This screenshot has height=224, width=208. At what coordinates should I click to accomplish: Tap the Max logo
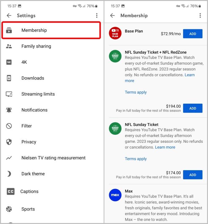(x=115, y=195)
